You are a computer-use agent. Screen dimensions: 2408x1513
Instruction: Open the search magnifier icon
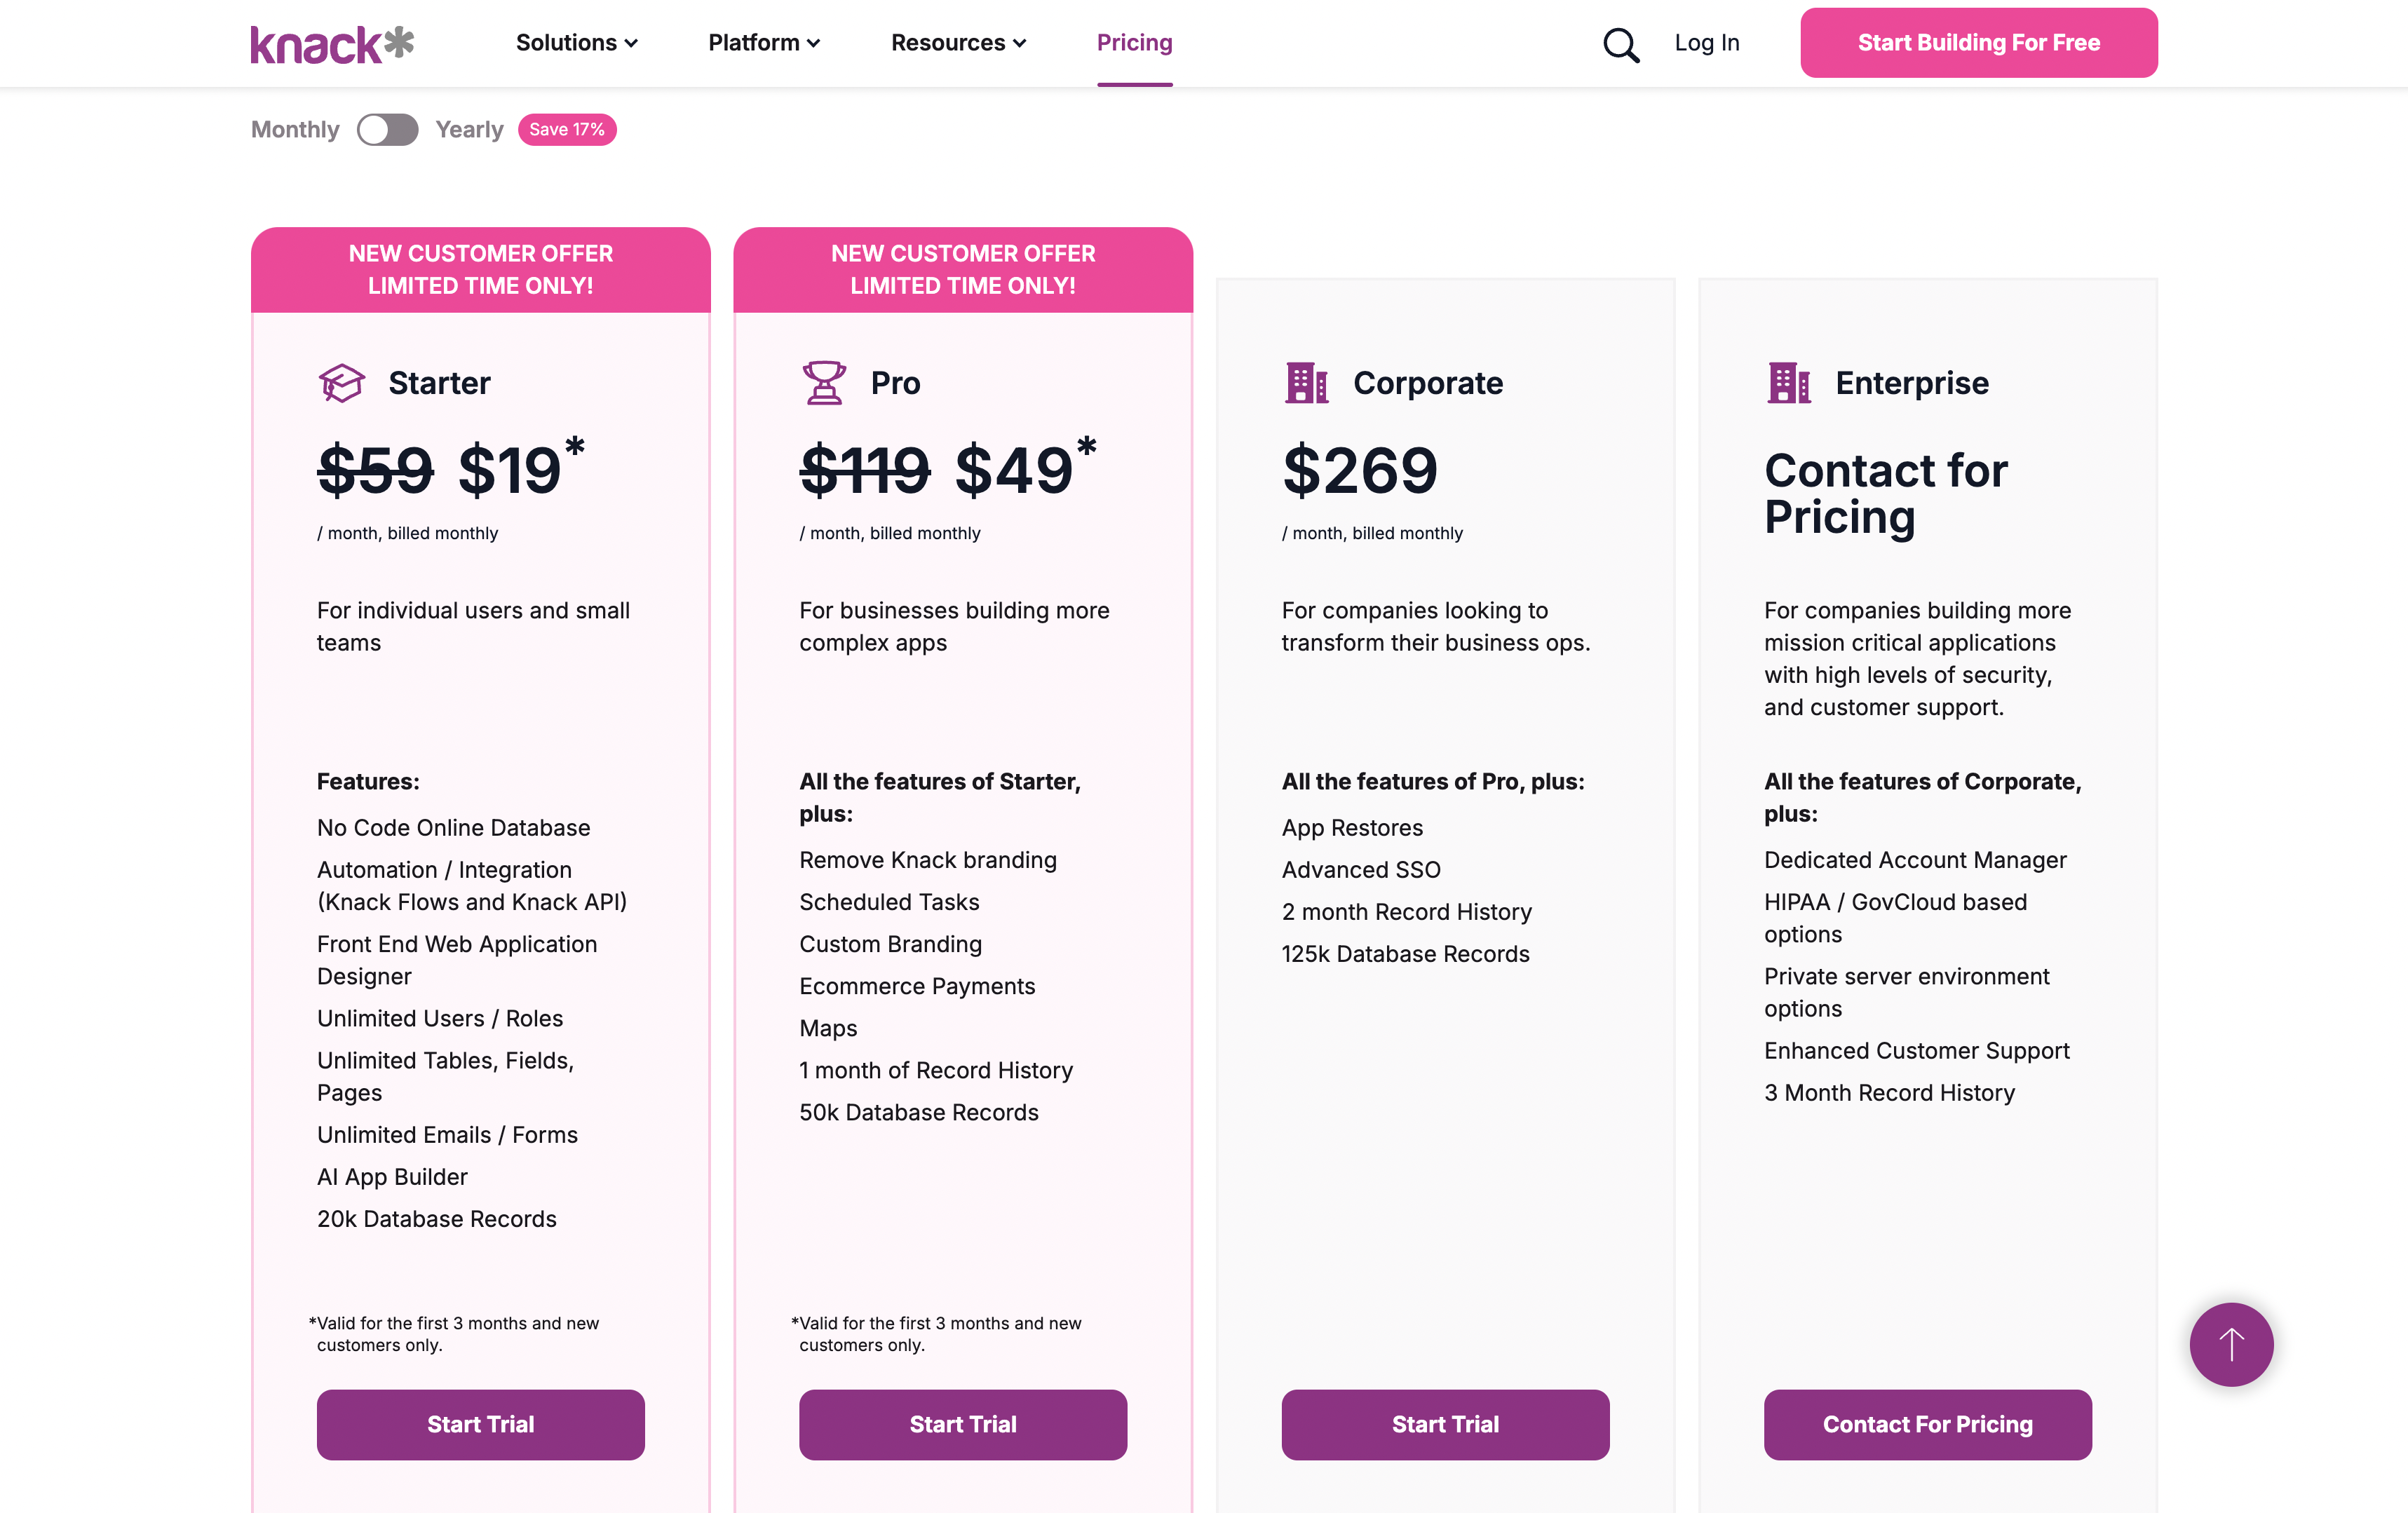click(x=1620, y=44)
